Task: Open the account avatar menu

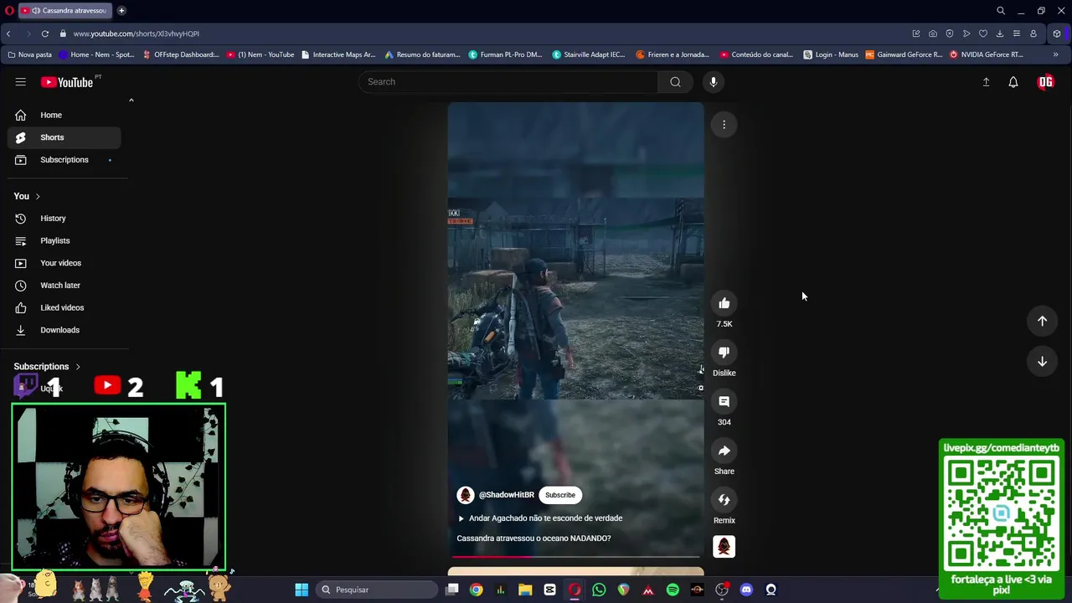Action: pyautogui.click(x=1045, y=82)
